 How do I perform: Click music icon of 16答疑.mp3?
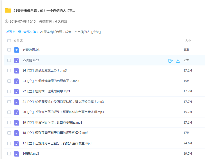click(x=17, y=154)
